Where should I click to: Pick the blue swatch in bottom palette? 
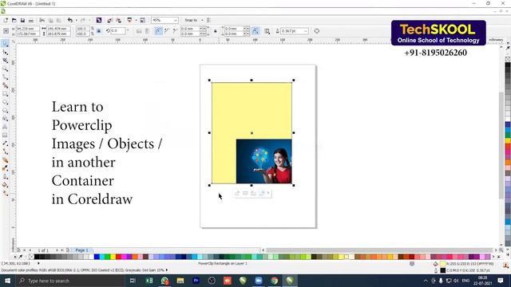pos(97,257)
